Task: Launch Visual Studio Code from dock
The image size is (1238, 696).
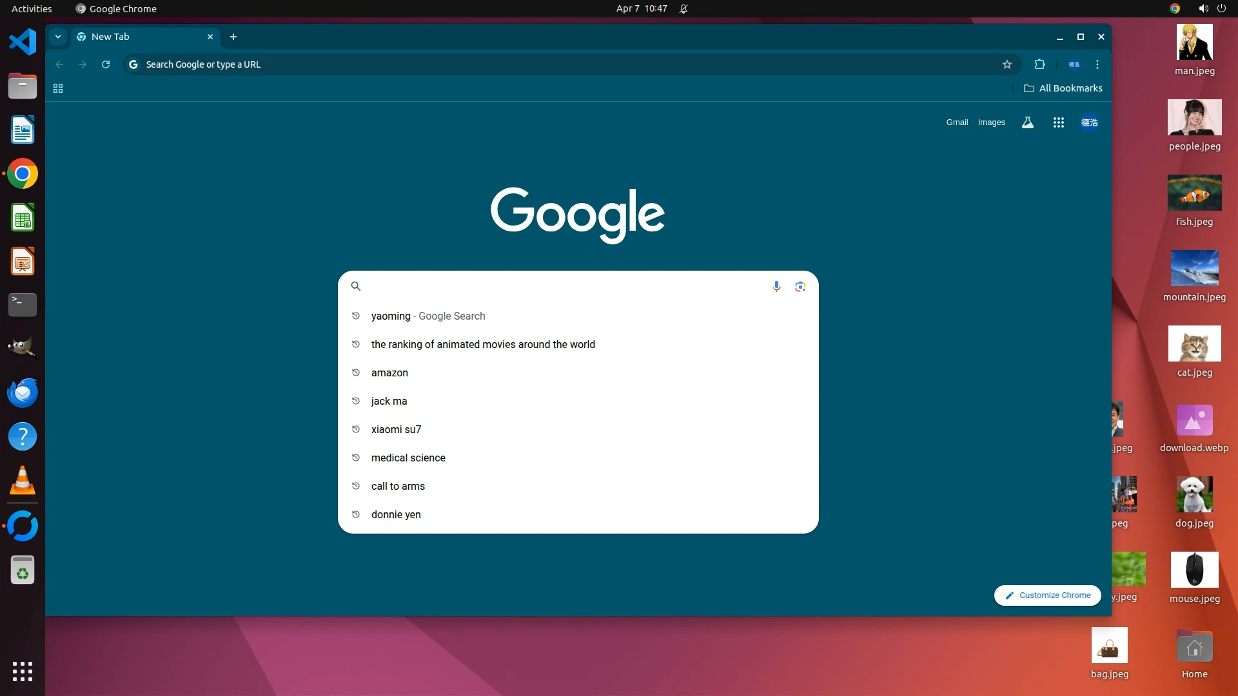Action: [x=23, y=42]
